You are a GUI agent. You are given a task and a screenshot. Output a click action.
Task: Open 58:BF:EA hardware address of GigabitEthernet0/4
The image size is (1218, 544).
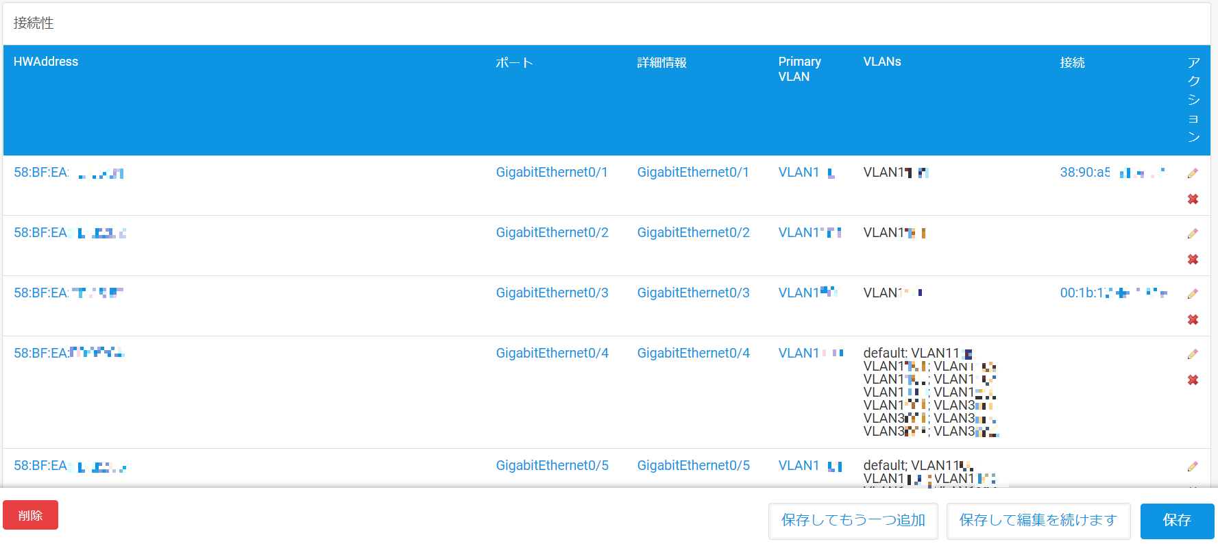pyautogui.click(x=69, y=354)
